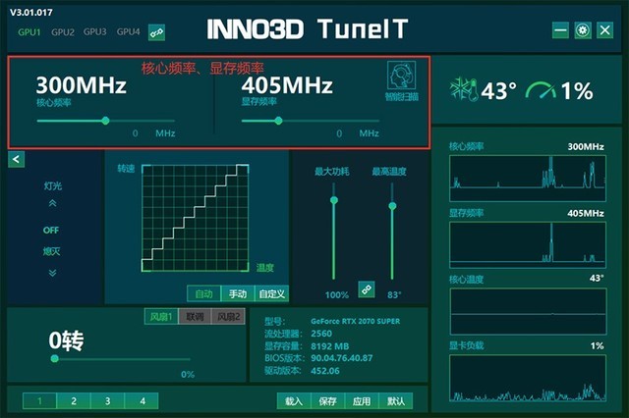Image resolution: width=629 pixels, height=418 pixels.
Task: Click the 灯光 lighting label
Action: 53,185
